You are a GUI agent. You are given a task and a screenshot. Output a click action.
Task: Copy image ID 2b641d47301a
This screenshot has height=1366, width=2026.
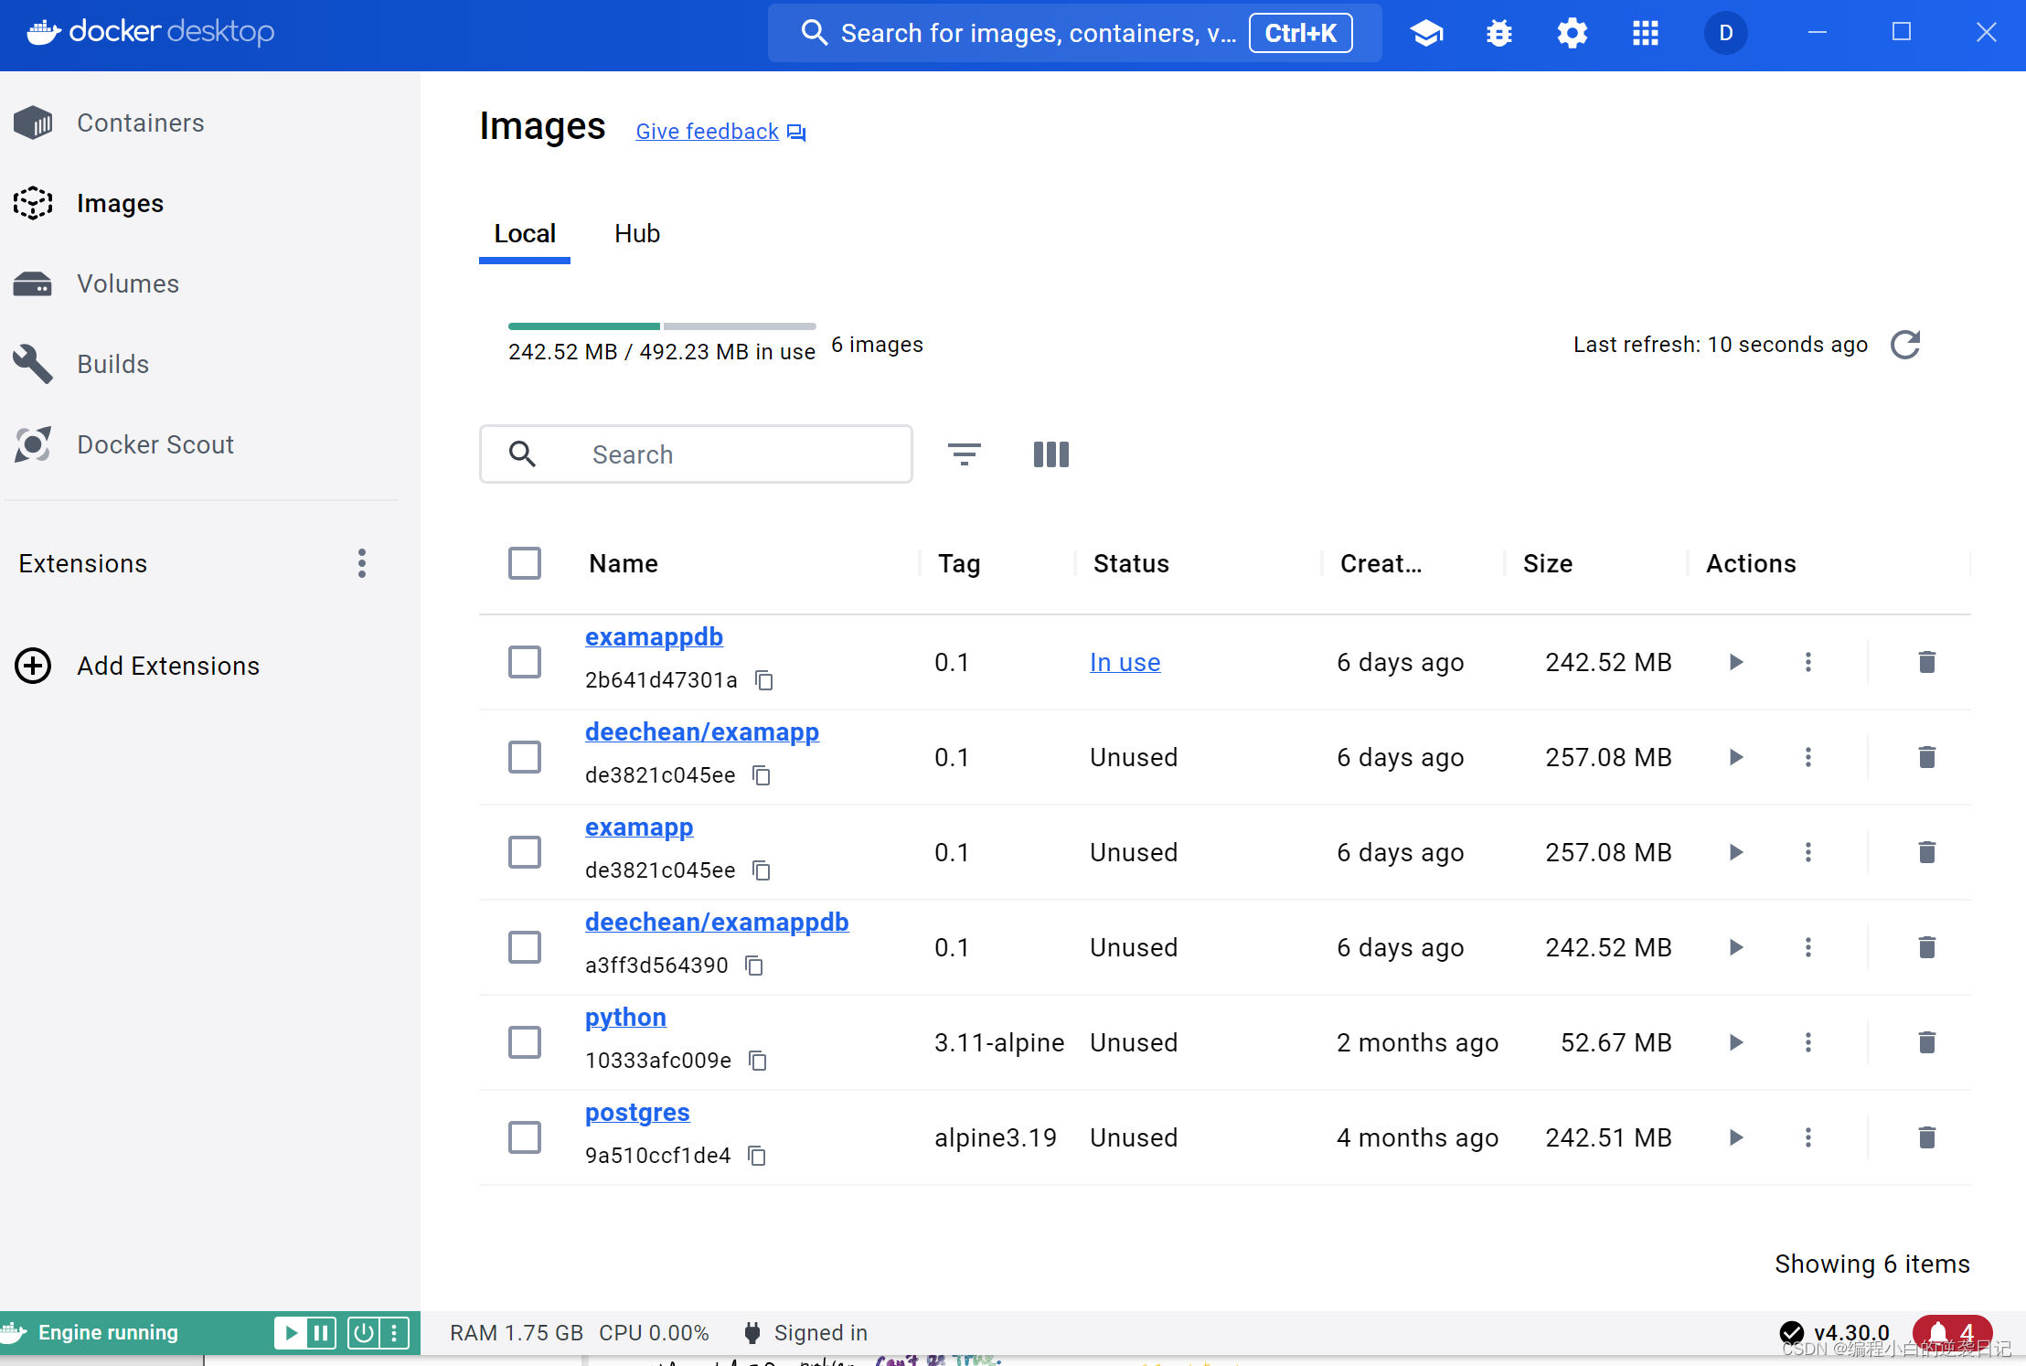coord(764,680)
